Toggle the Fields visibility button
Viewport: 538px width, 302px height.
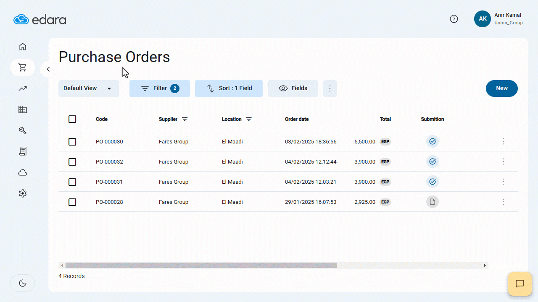[x=293, y=89]
